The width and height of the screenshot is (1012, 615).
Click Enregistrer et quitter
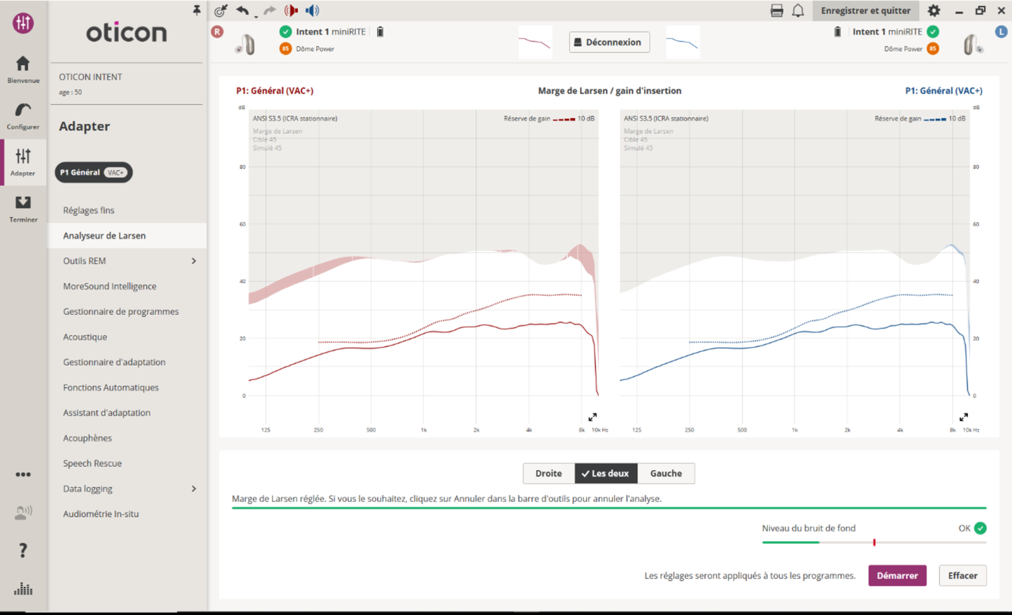[x=865, y=10]
